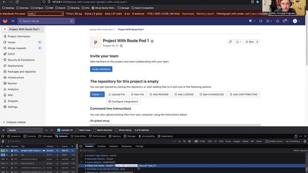Switch to the Console tab
The width and height of the screenshot is (308, 173).
coord(30,136)
